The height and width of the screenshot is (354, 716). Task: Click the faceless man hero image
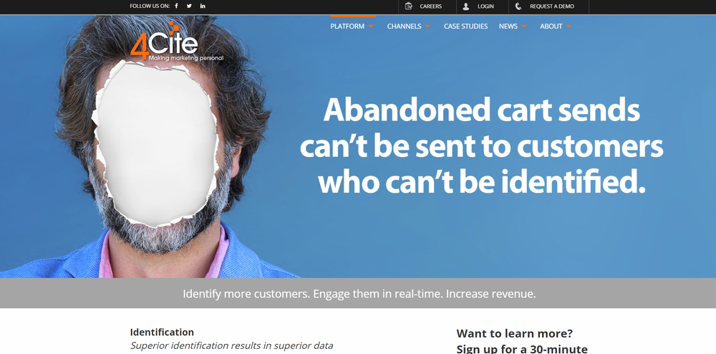[150, 146]
